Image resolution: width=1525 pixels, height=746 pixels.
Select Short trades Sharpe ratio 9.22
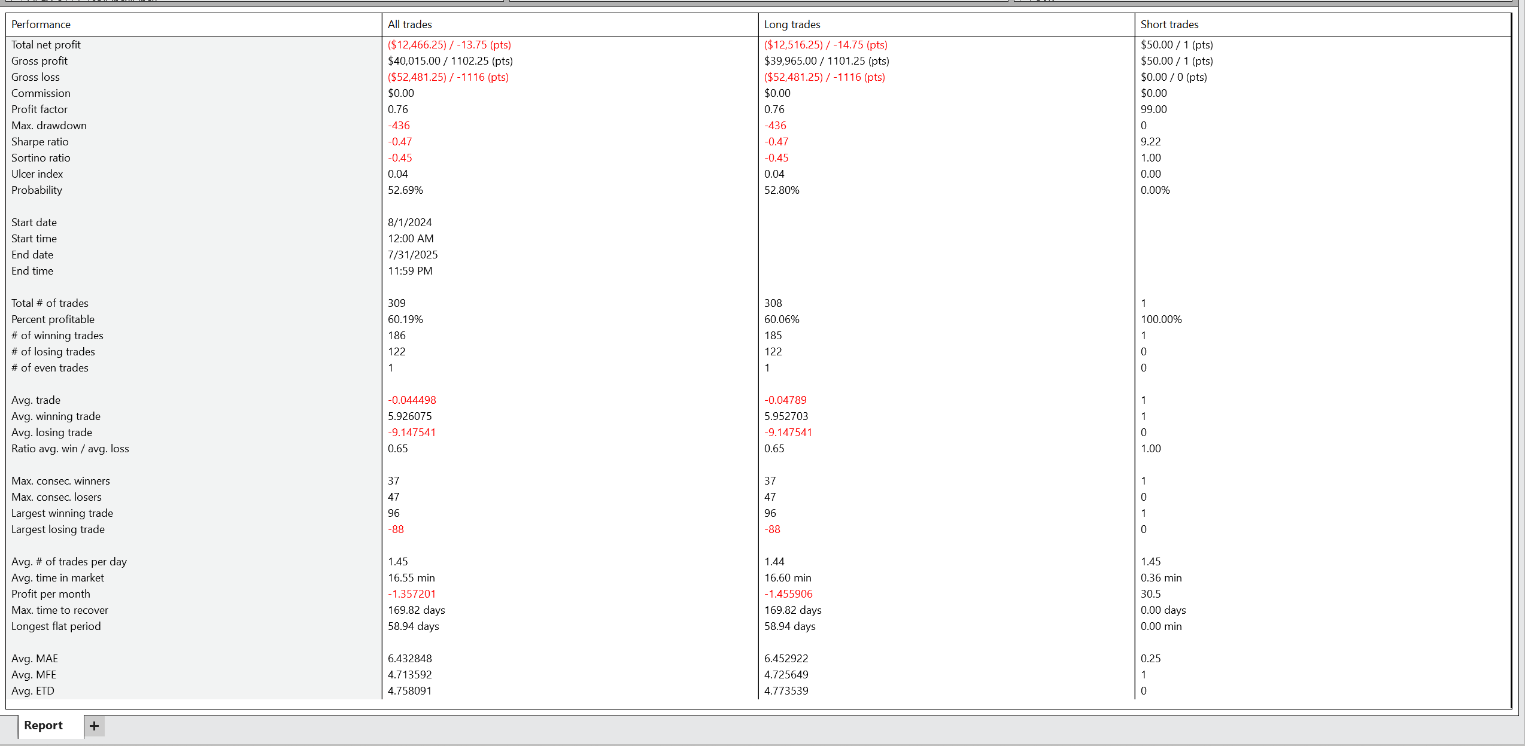point(1150,142)
